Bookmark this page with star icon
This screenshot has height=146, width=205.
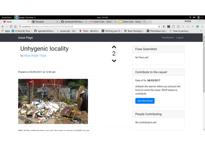(159, 26)
